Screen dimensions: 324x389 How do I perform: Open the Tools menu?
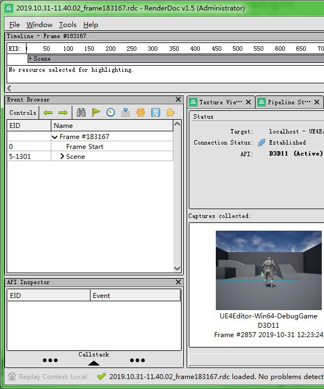[x=67, y=25]
